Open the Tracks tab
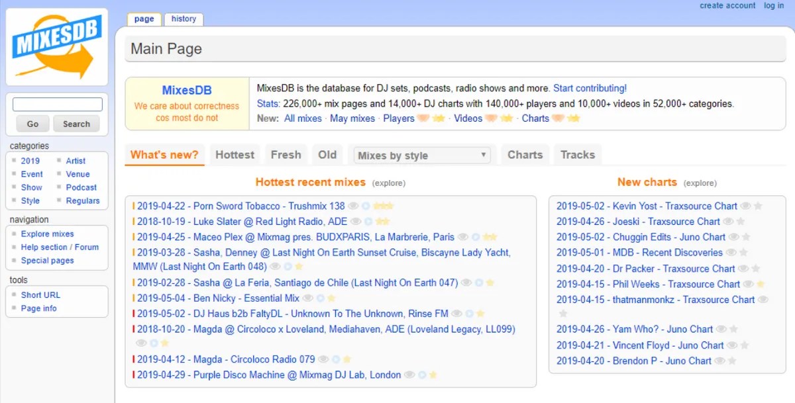Image resolution: width=795 pixels, height=403 pixels. [578, 155]
